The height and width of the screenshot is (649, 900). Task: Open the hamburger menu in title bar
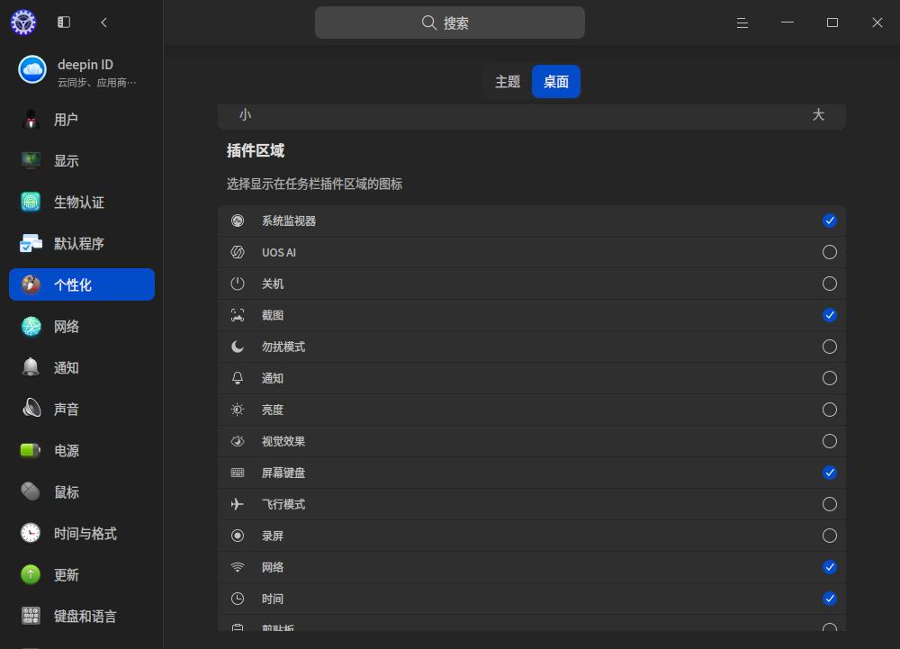point(742,23)
